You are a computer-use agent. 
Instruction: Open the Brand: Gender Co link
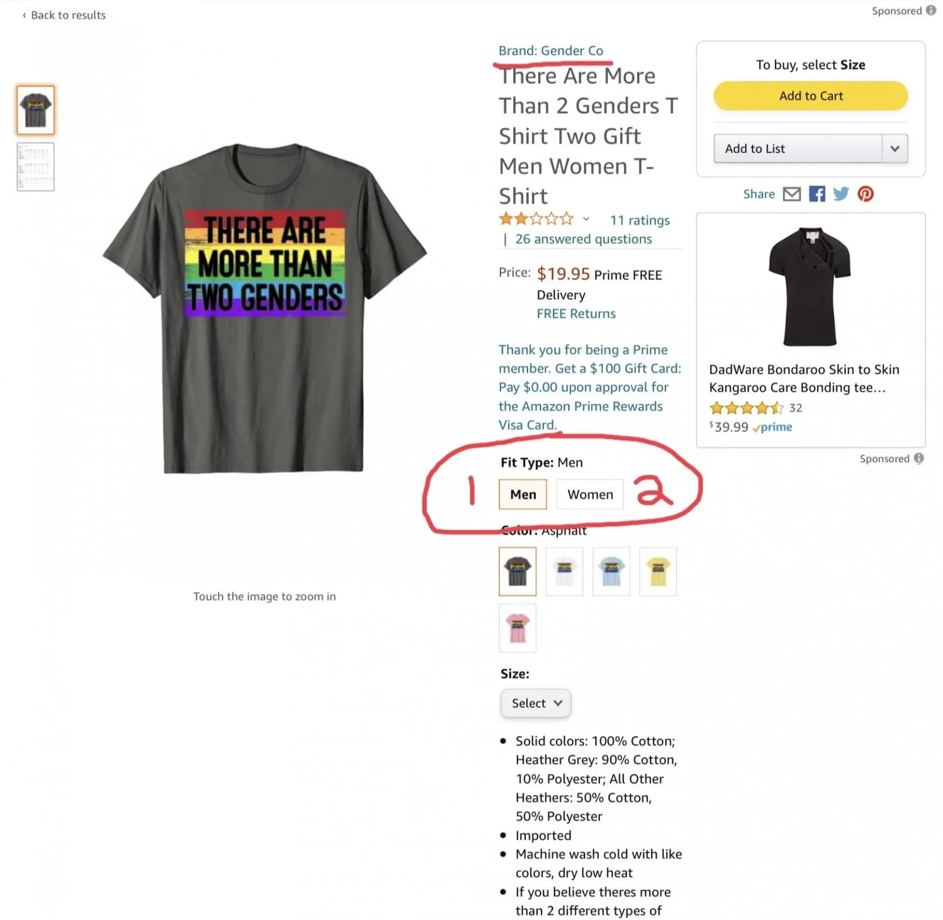[x=550, y=51]
